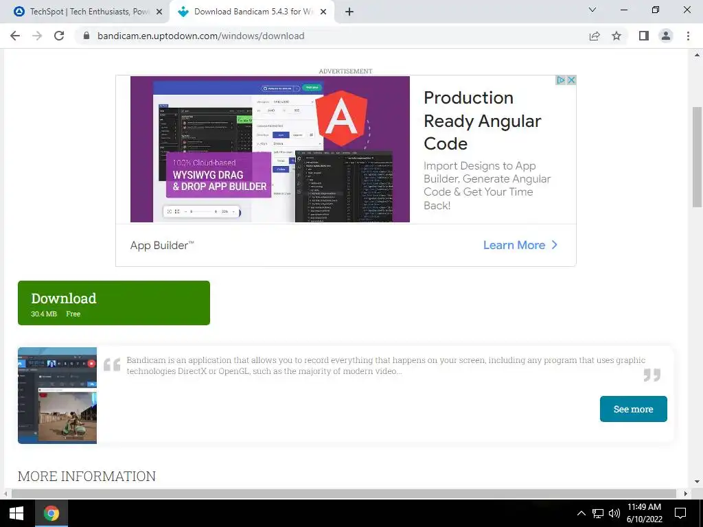703x527 pixels.
Task: Close the Download Bandicam tab
Action: 323,12
